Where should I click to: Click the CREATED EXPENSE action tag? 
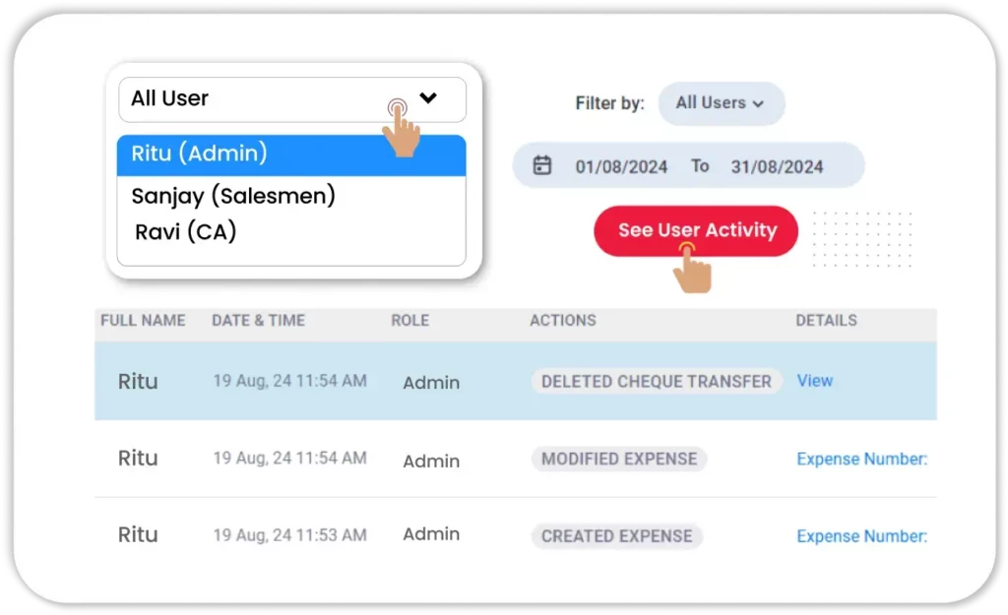[x=616, y=536]
